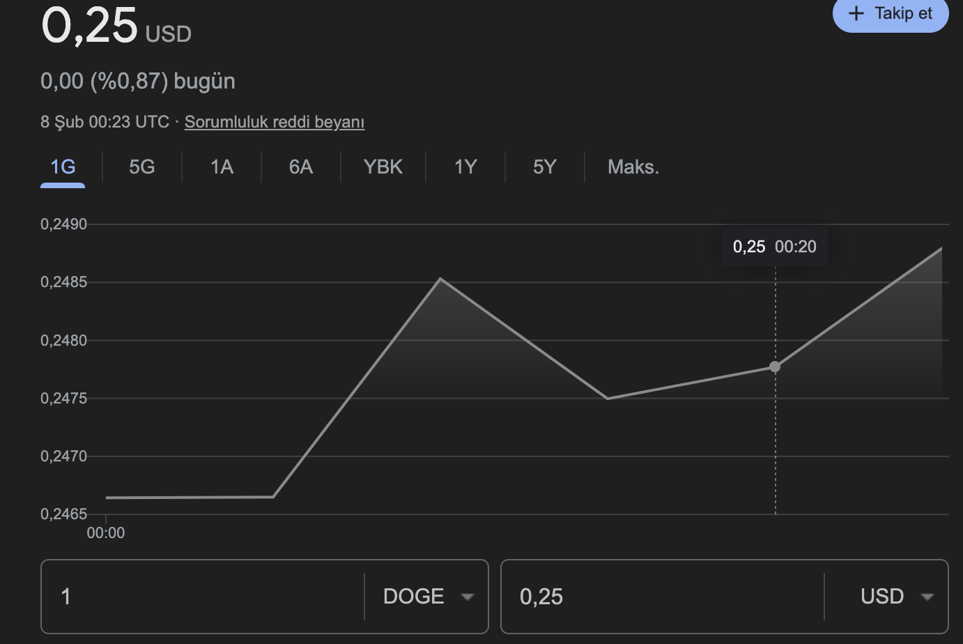Viewport: 963px width, 644px height.
Task: Open the DOGE currency dropdown
Action: [426, 597]
